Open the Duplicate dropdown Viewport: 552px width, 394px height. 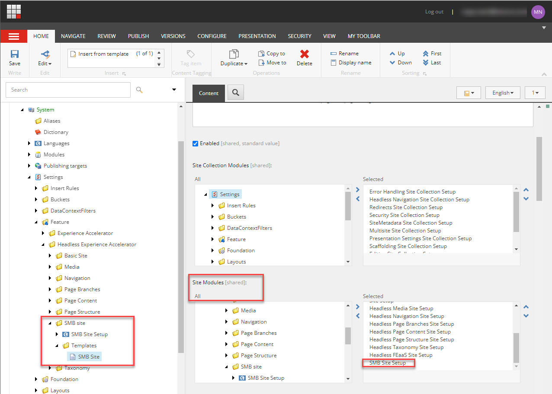(234, 58)
